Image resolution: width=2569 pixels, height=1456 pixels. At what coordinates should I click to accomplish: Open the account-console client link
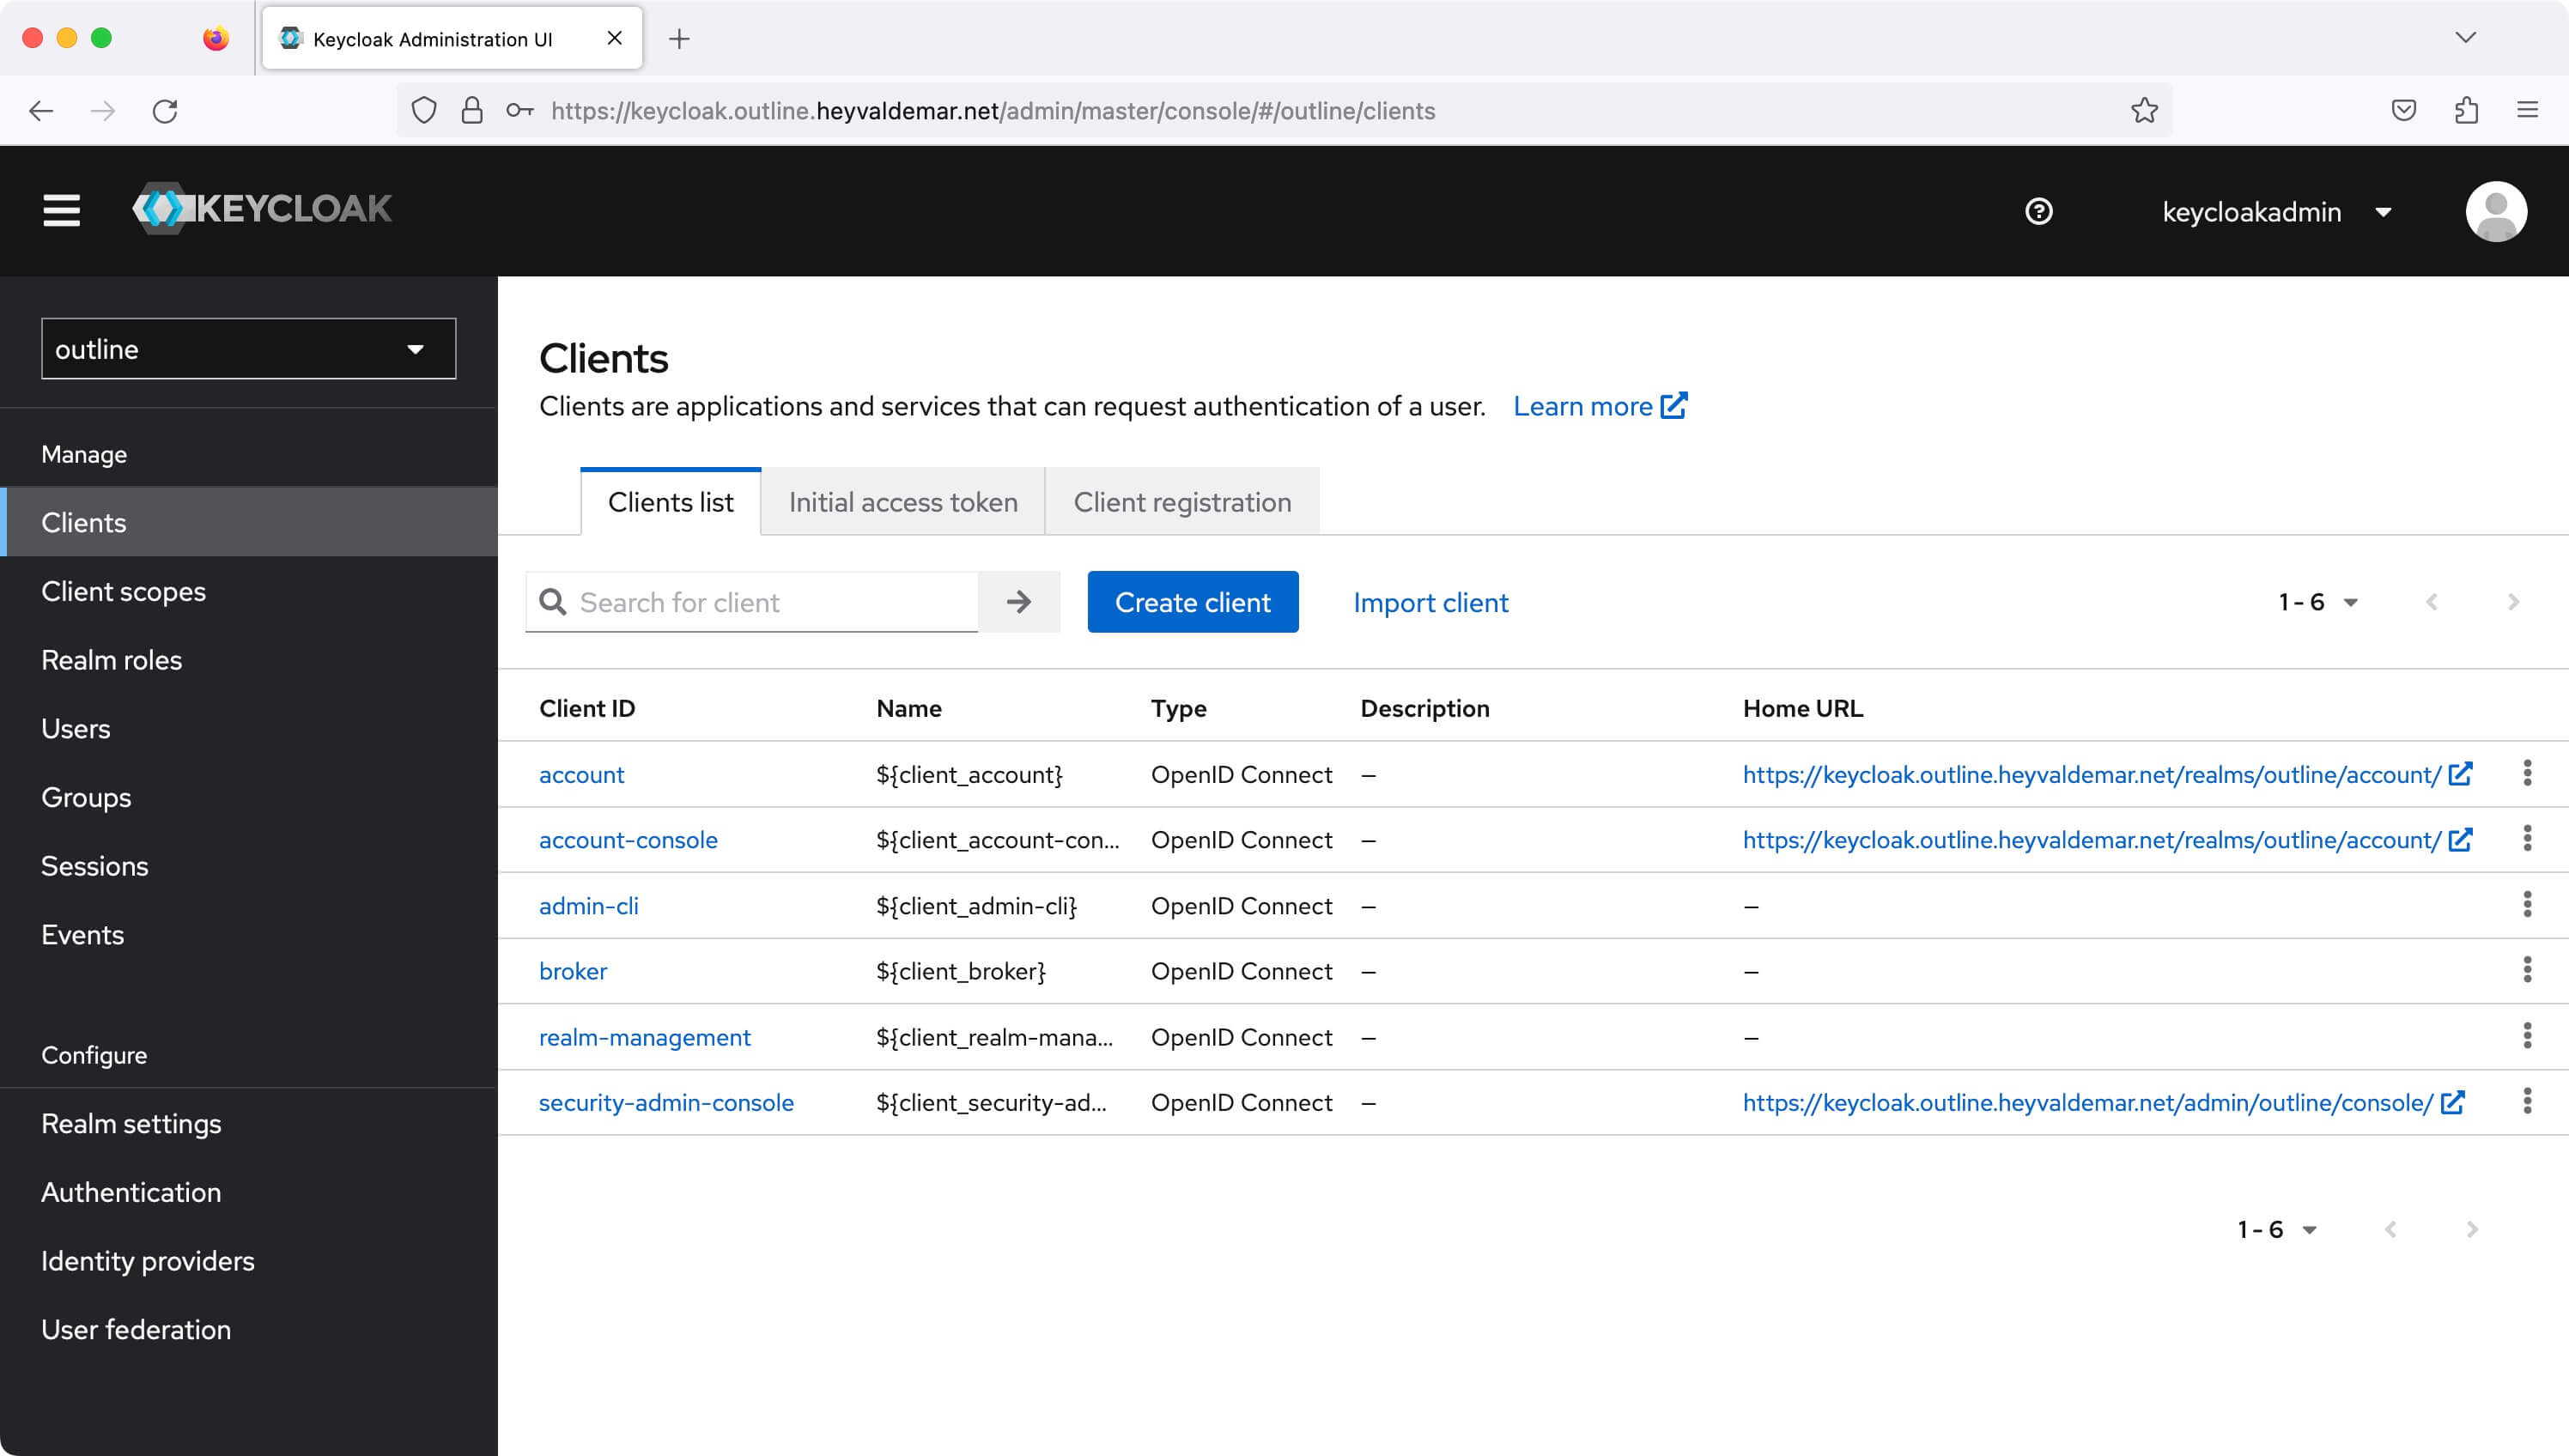coord(629,838)
